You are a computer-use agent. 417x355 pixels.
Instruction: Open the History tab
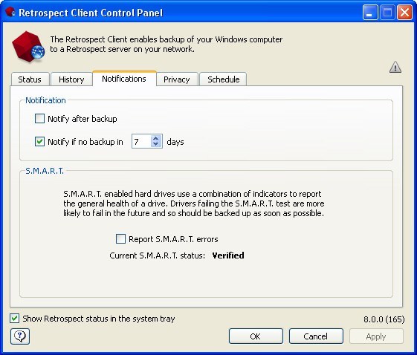coord(71,79)
